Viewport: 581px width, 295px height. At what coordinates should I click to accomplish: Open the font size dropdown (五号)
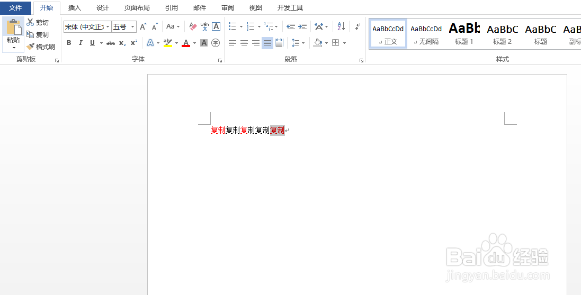pyautogui.click(x=132, y=26)
